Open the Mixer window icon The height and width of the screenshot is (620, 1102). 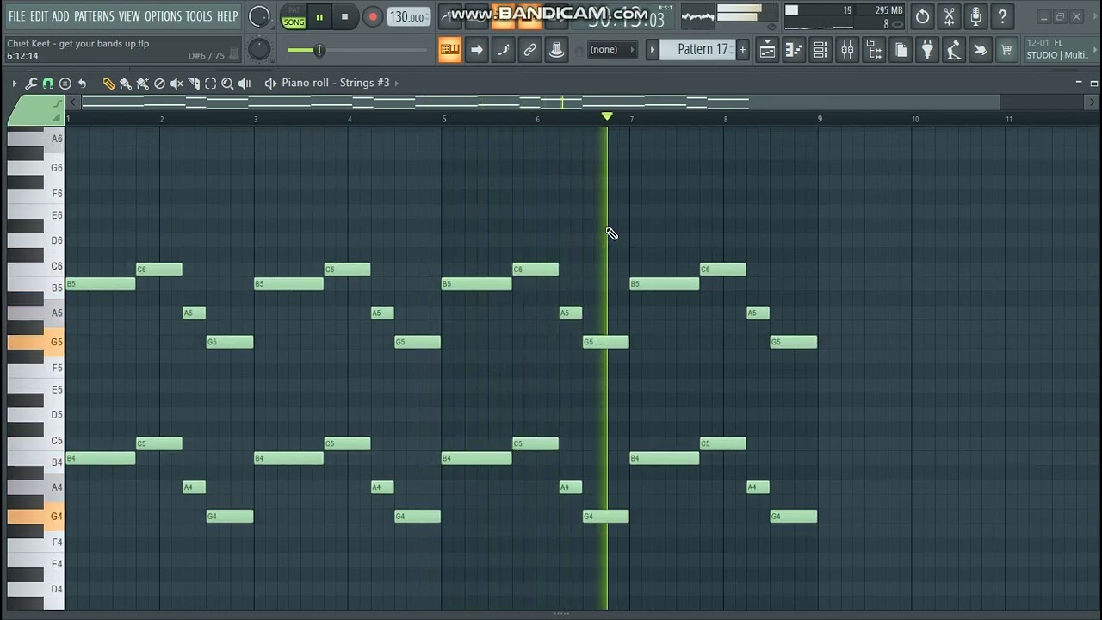[x=847, y=50]
